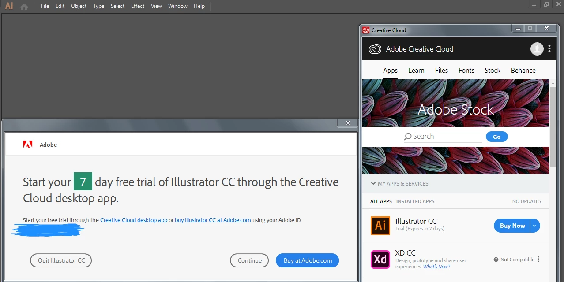
Task: Click the XD CC app icon
Action: coord(380,260)
